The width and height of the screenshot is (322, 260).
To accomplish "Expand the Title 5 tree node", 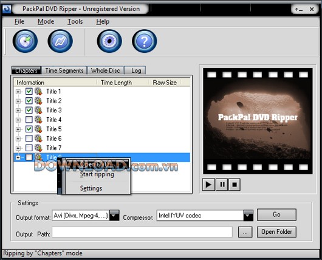I will (x=18, y=129).
